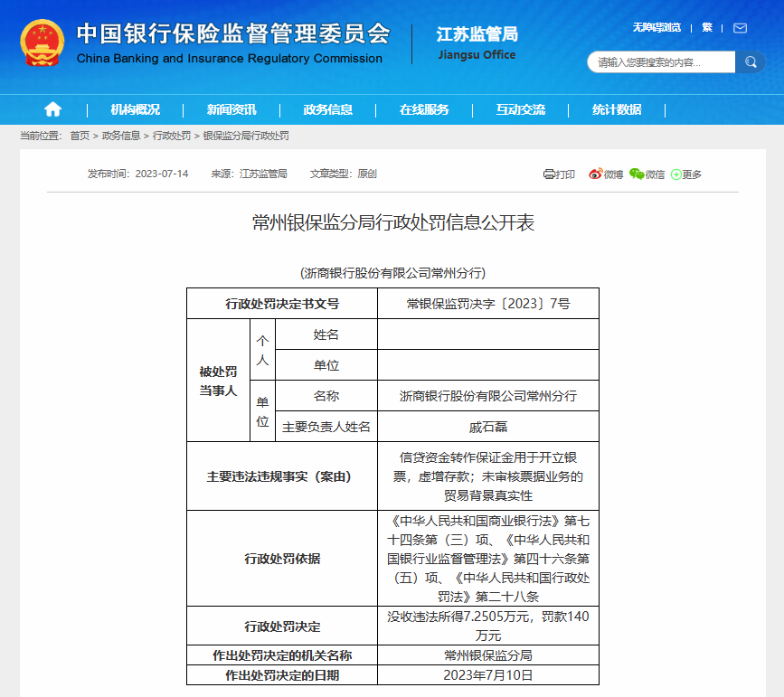Viewport: 784px width, 697px height.
Task: Follow 银保监分局行政处罚 breadcrumb link
Action: (x=246, y=136)
